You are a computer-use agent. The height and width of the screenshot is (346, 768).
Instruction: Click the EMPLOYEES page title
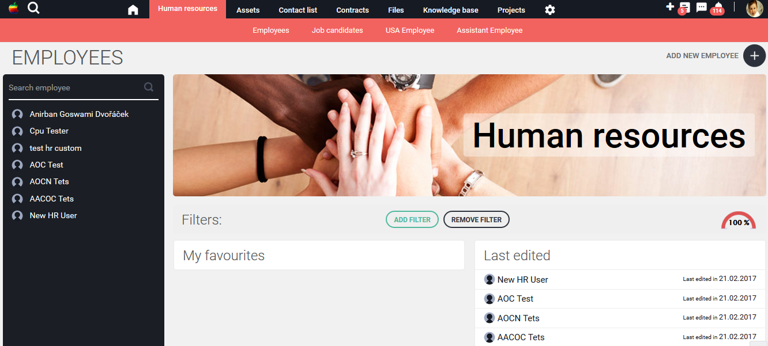click(x=67, y=58)
